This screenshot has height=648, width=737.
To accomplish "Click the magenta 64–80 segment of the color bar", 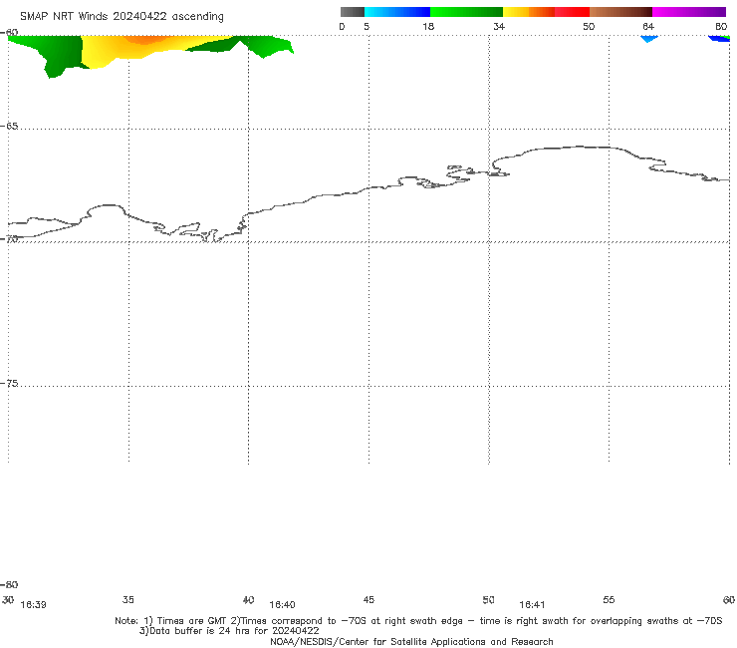I will (689, 12).
